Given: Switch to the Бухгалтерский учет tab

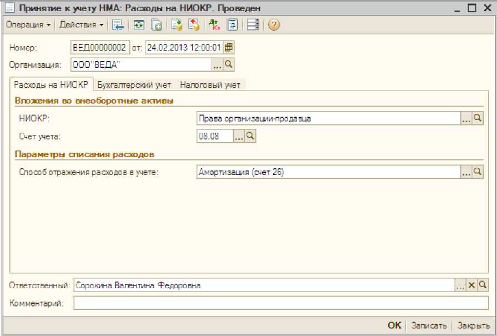Looking at the screenshot, I should (x=134, y=85).
